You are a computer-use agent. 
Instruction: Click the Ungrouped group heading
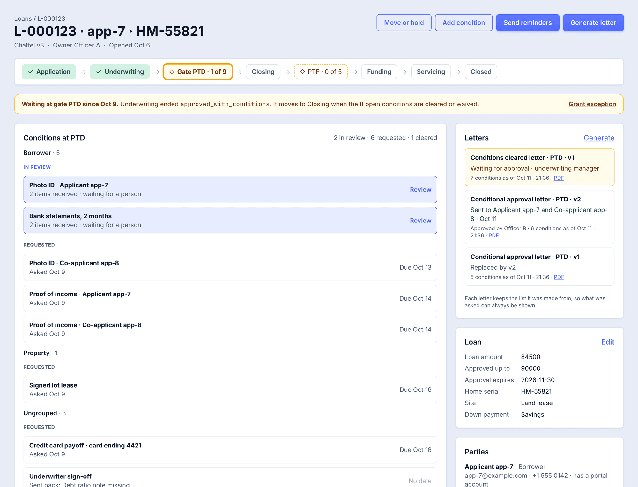[x=45, y=413]
